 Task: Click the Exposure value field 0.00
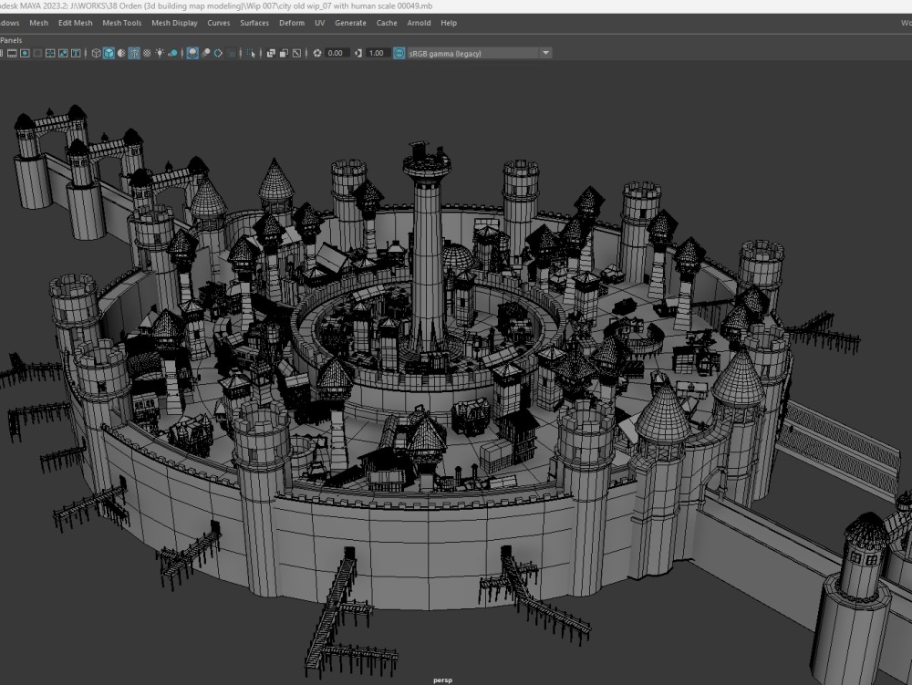(337, 53)
